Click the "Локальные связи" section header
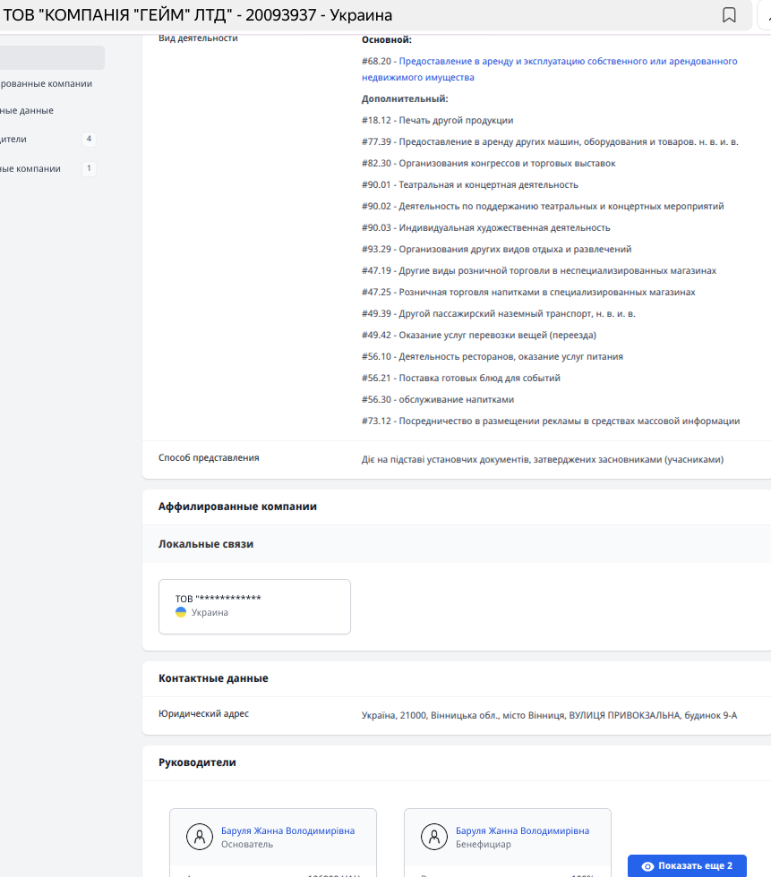771x877 pixels. click(x=206, y=544)
